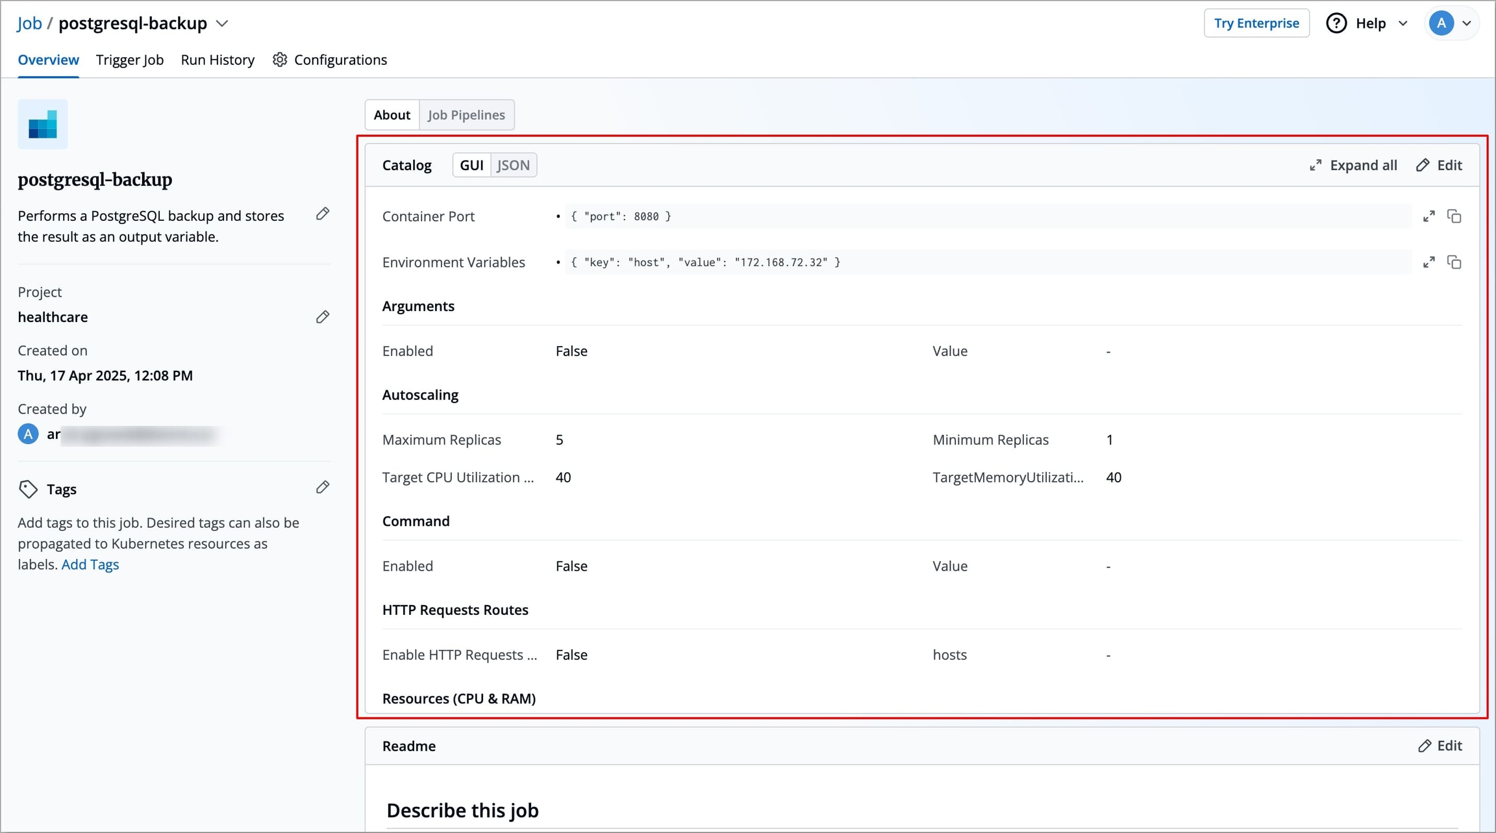Switch catalog view to JSON
1496x833 pixels.
[513, 165]
